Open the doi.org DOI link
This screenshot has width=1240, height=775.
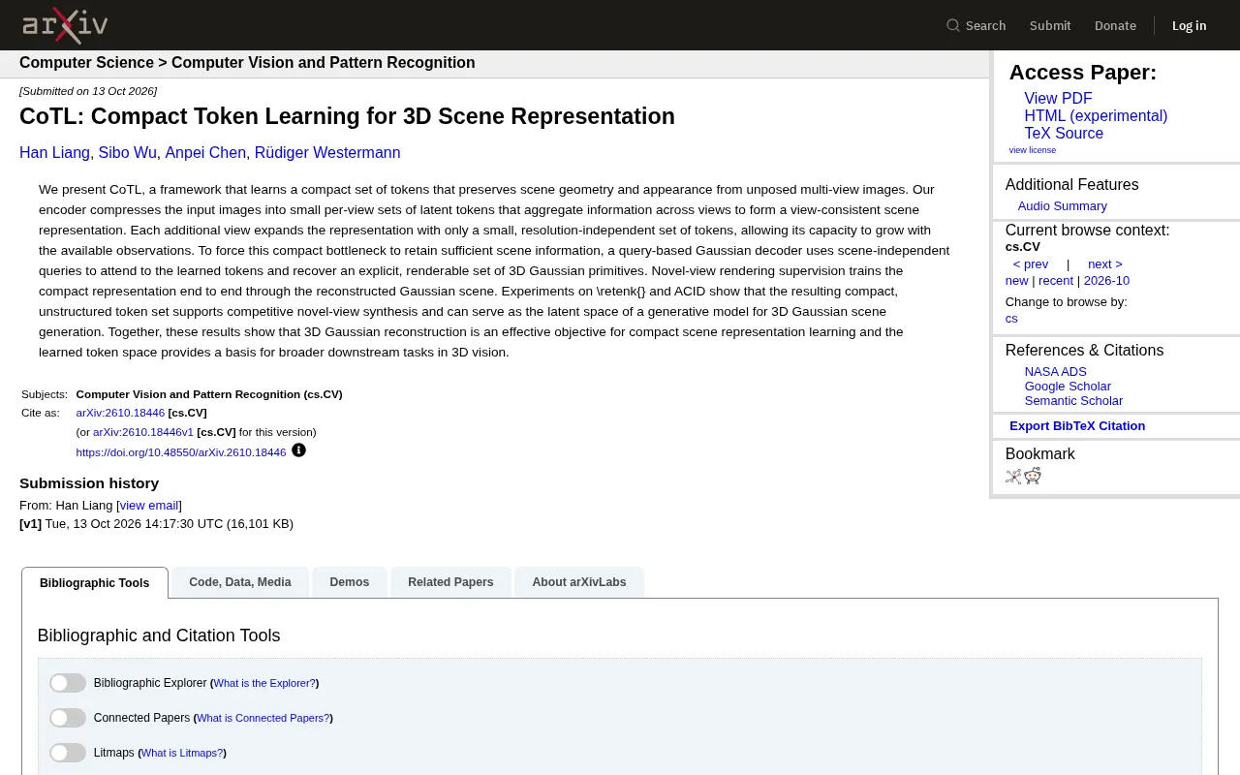pyautogui.click(x=181, y=452)
